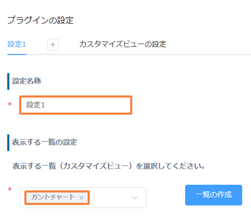Click blue bar beside 表示する一覧の設定 heading
The image size is (251, 220).
8,143
